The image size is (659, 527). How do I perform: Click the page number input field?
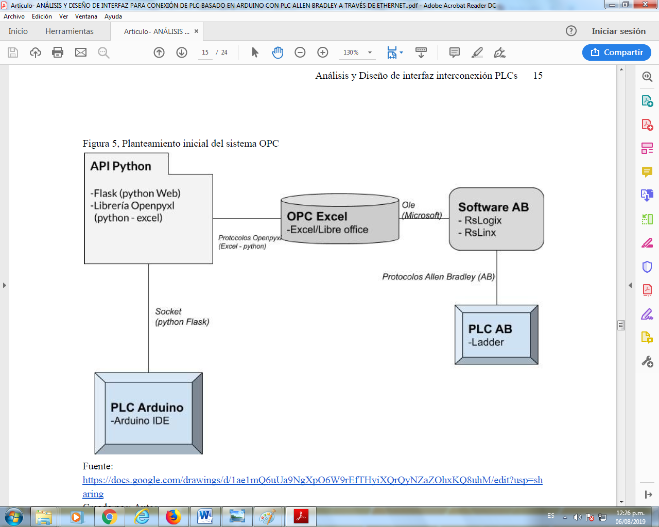205,52
